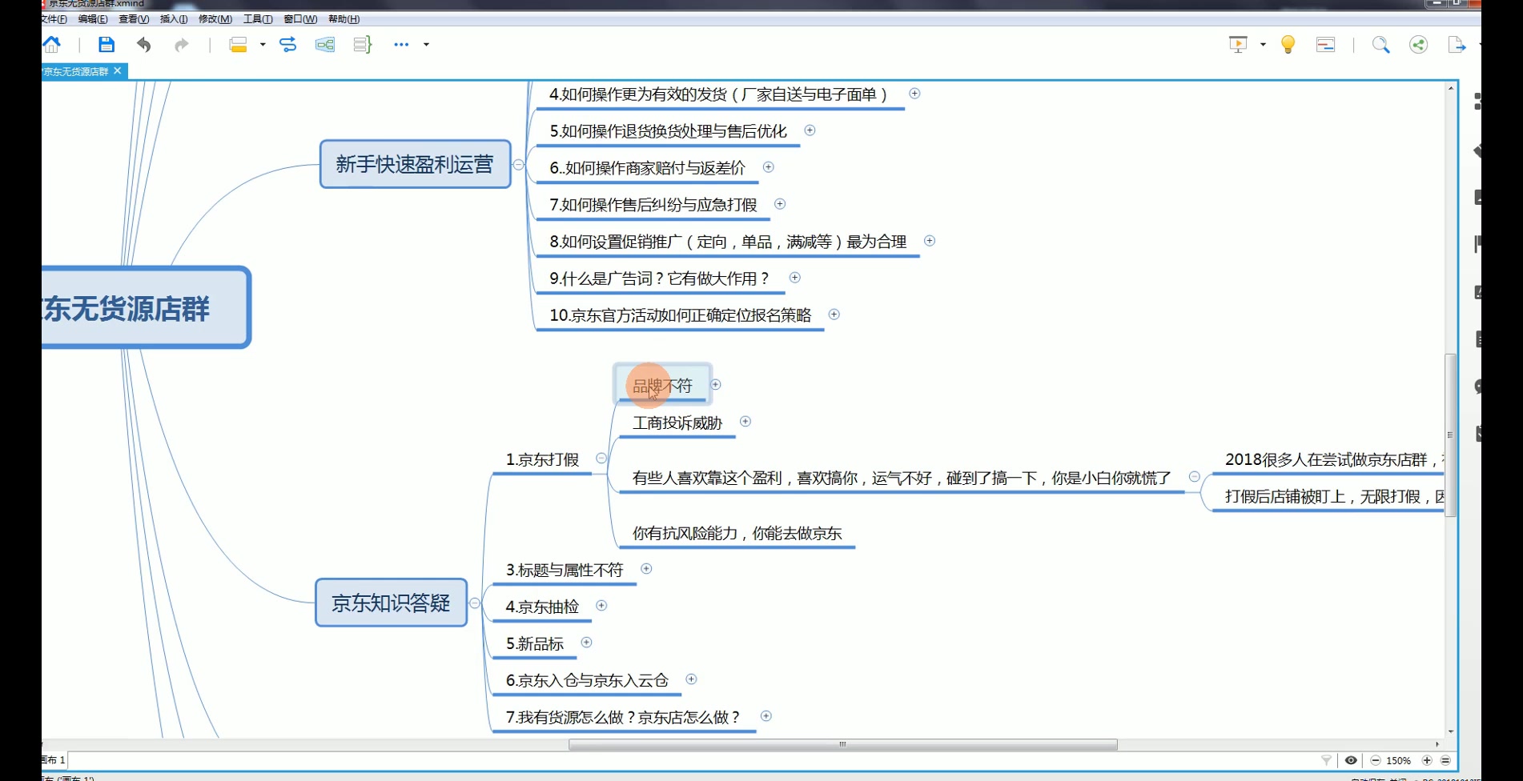Open the Gantt chart view
1523x781 pixels.
click(x=1325, y=45)
